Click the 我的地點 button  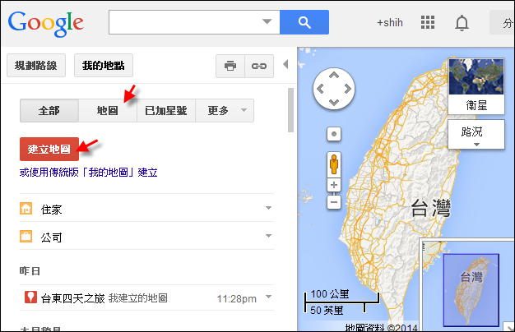pos(104,66)
